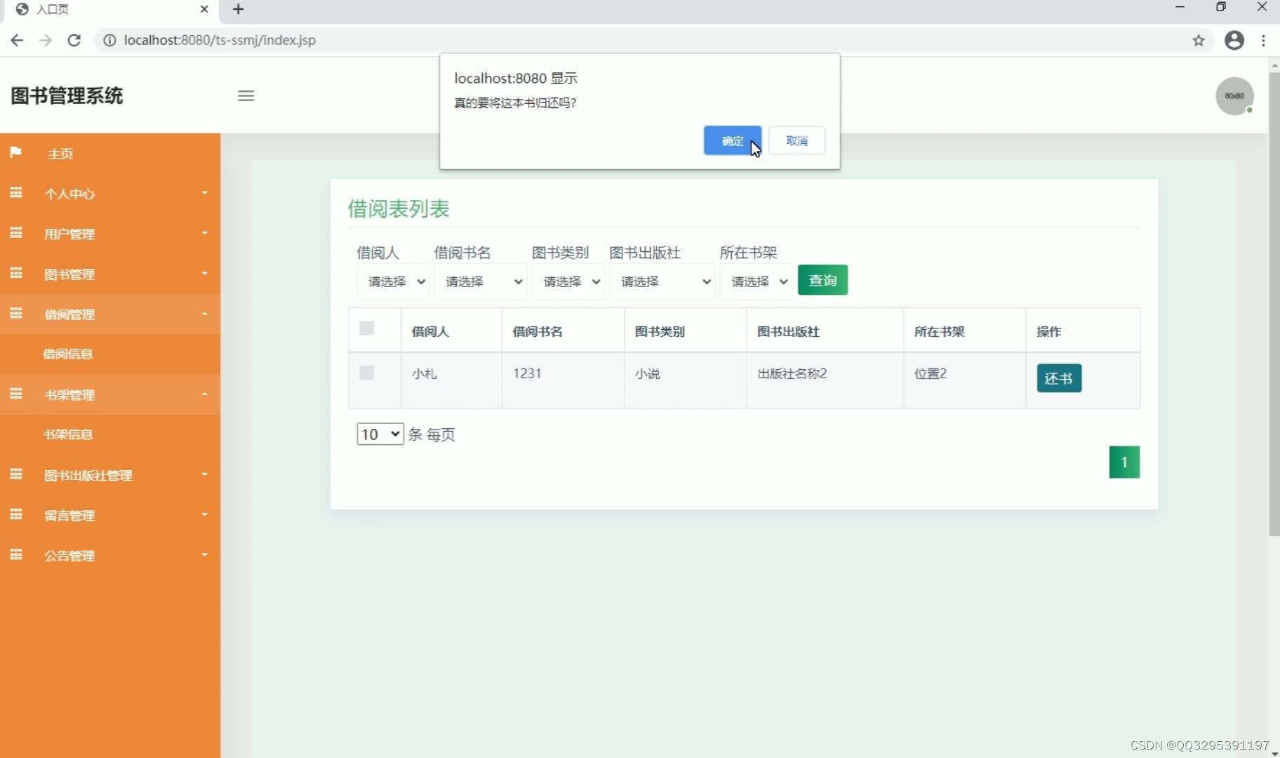Toggle the select-all checkbox in table header

366,328
